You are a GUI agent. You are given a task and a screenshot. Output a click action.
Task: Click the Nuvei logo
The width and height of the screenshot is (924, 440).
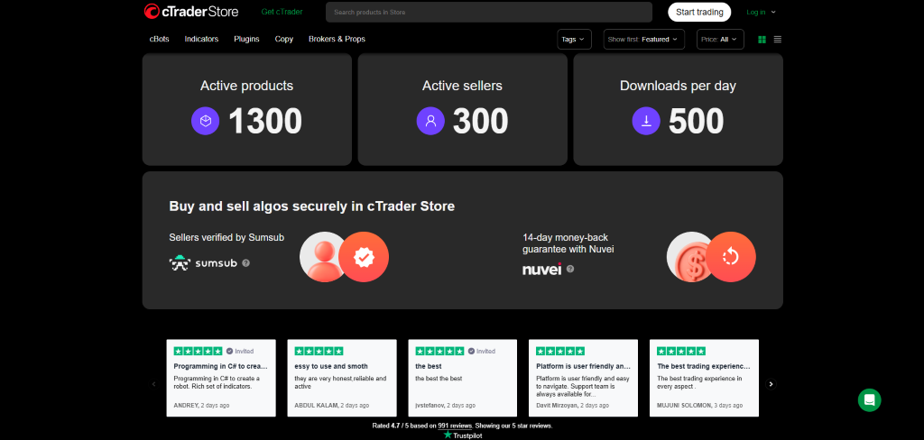(542, 269)
